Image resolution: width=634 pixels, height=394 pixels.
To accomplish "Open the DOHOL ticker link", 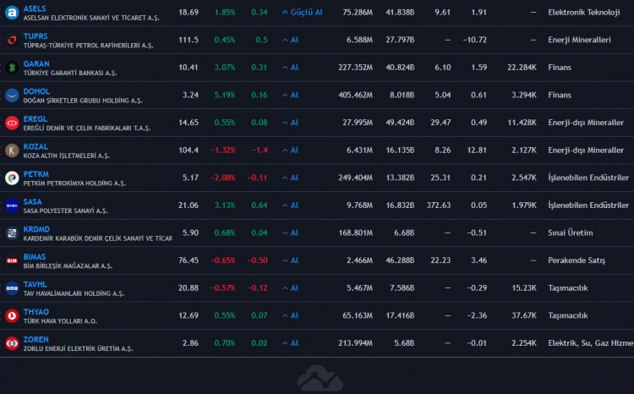I will tap(36, 91).
